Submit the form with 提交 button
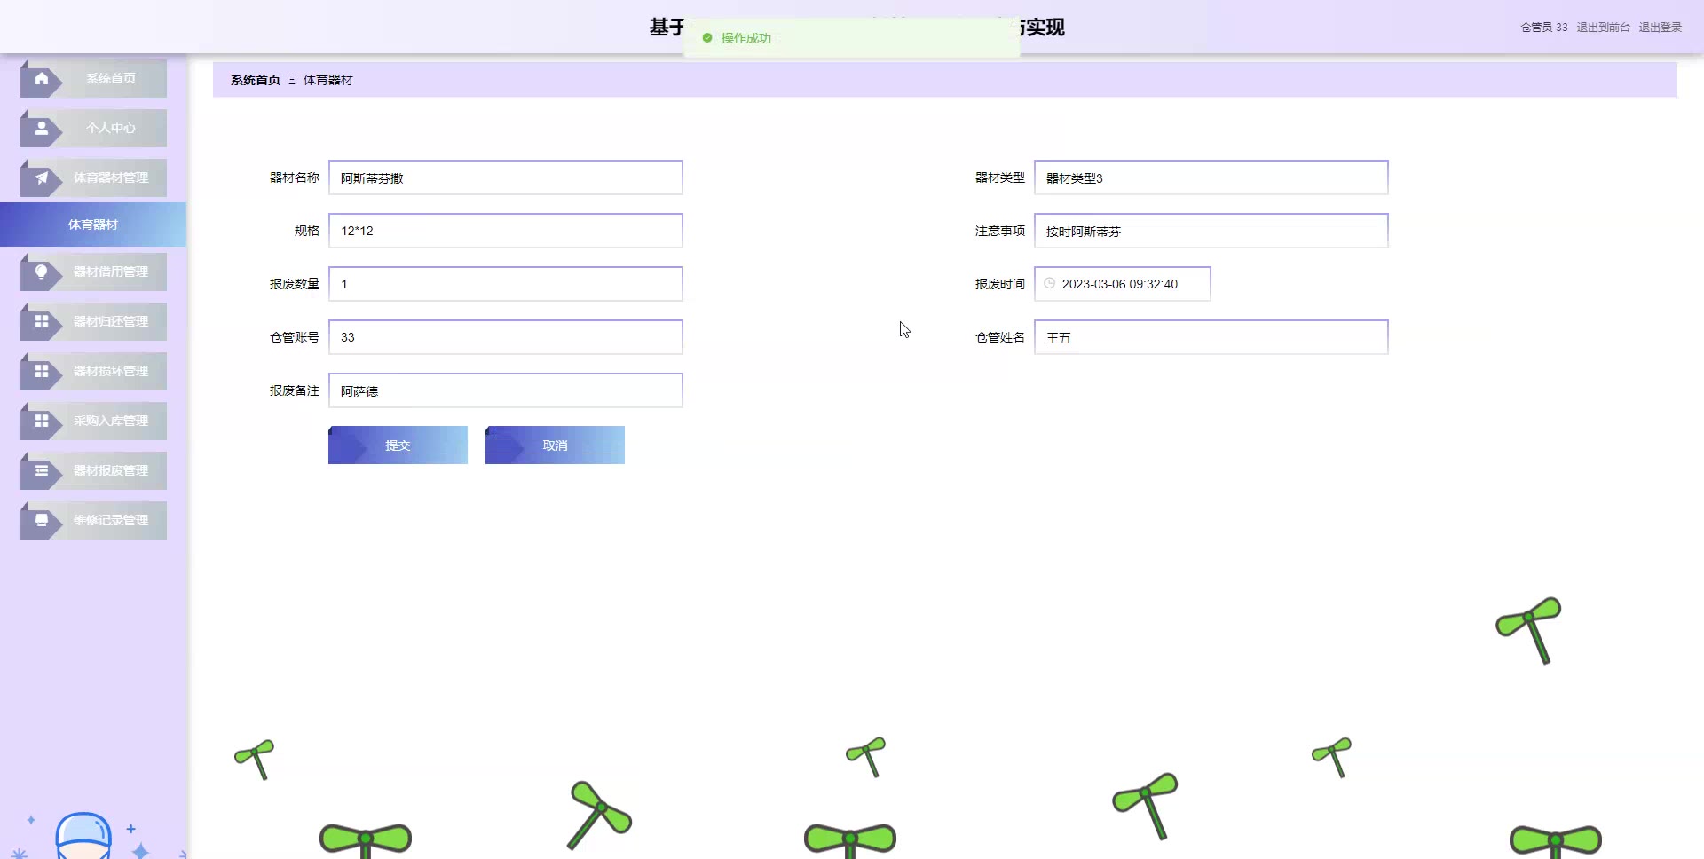Screen dimensions: 1704x859 (x=398, y=445)
